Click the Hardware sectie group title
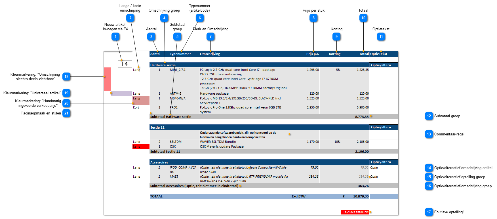 pyautogui.click(x=163, y=65)
